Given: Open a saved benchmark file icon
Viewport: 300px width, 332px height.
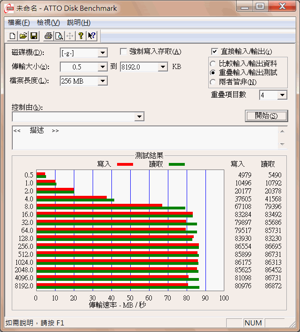Looking at the screenshot, I should coord(23,36).
